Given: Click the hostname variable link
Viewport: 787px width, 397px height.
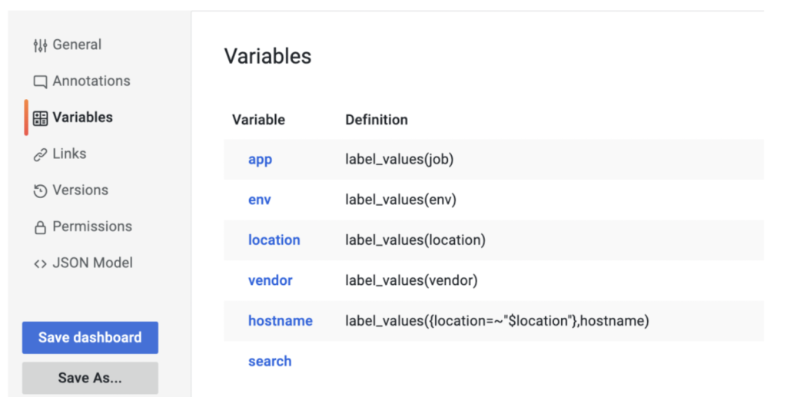Looking at the screenshot, I should click(280, 321).
